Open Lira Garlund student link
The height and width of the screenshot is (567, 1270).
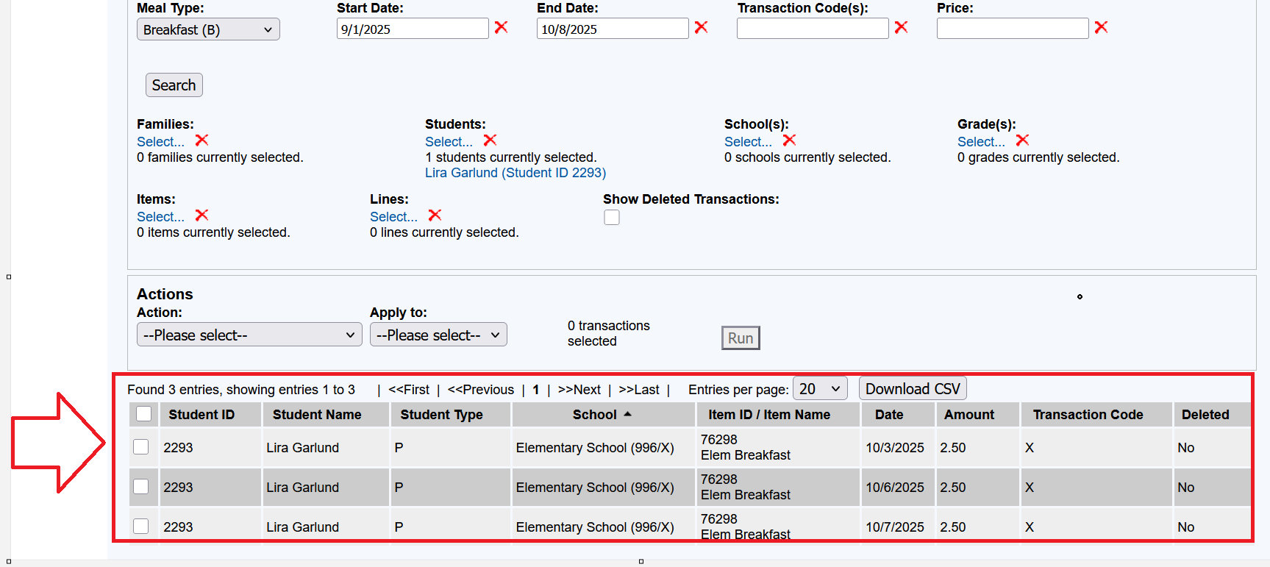coord(515,173)
